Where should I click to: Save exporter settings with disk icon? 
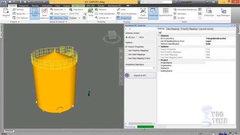[x=160, y=32]
